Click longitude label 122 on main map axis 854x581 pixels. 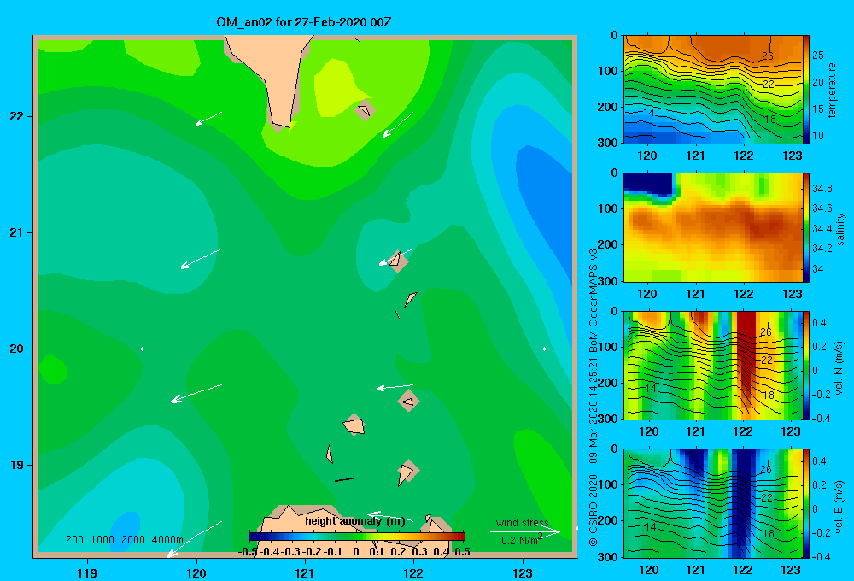point(413,572)
